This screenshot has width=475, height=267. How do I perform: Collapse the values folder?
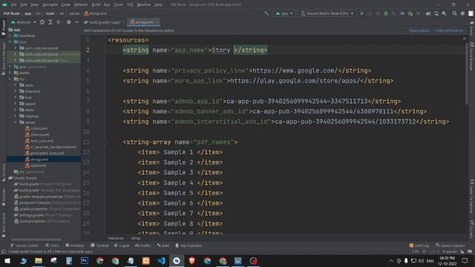click(16, 122)
